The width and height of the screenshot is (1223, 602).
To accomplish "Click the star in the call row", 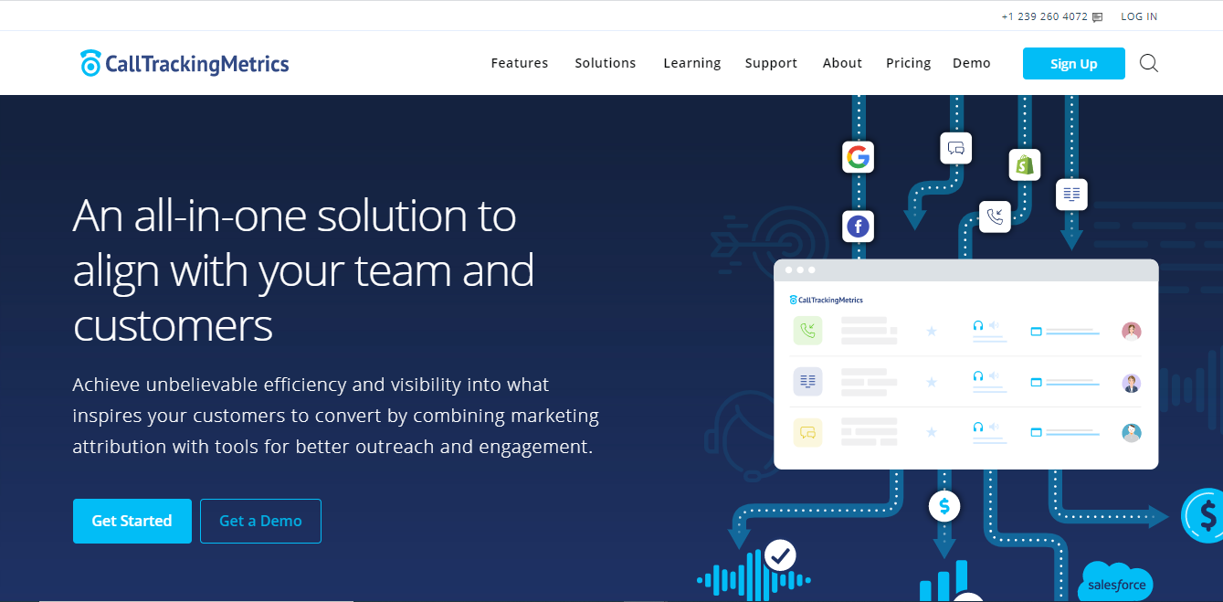I will click(932, 331).
